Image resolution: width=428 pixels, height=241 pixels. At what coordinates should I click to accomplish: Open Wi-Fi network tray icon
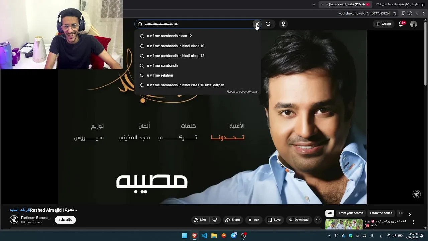(x=389, y=236)
